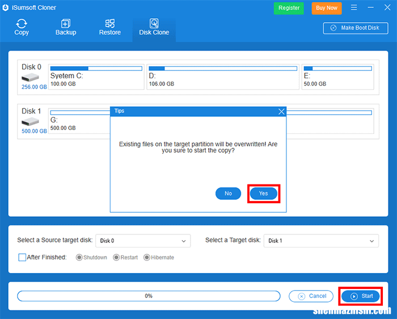
Task: Select the G: 500.00 GB partition
Action: pos(79,121)
